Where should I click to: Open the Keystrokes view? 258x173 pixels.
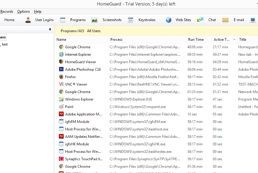pyautogui.click(x=147, y=20)
